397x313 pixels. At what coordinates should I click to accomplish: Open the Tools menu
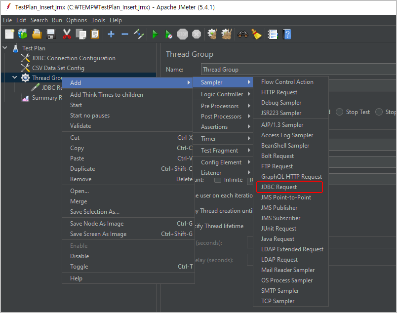(x=98, y=20)
